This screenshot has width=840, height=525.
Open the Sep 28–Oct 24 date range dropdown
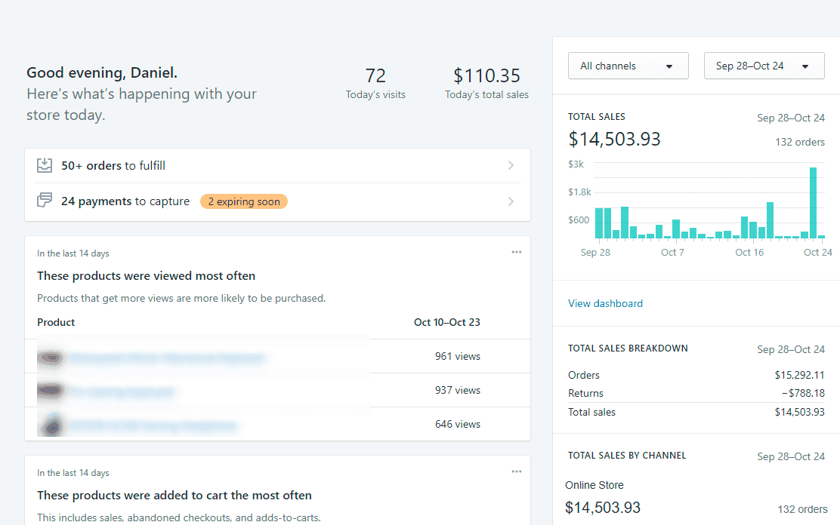pyautogui.click(x=764, y=66)
